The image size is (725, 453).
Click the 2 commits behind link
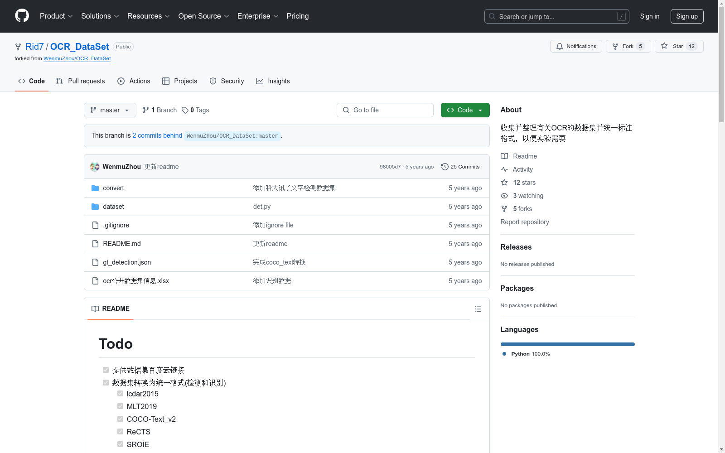pos(157,135)
